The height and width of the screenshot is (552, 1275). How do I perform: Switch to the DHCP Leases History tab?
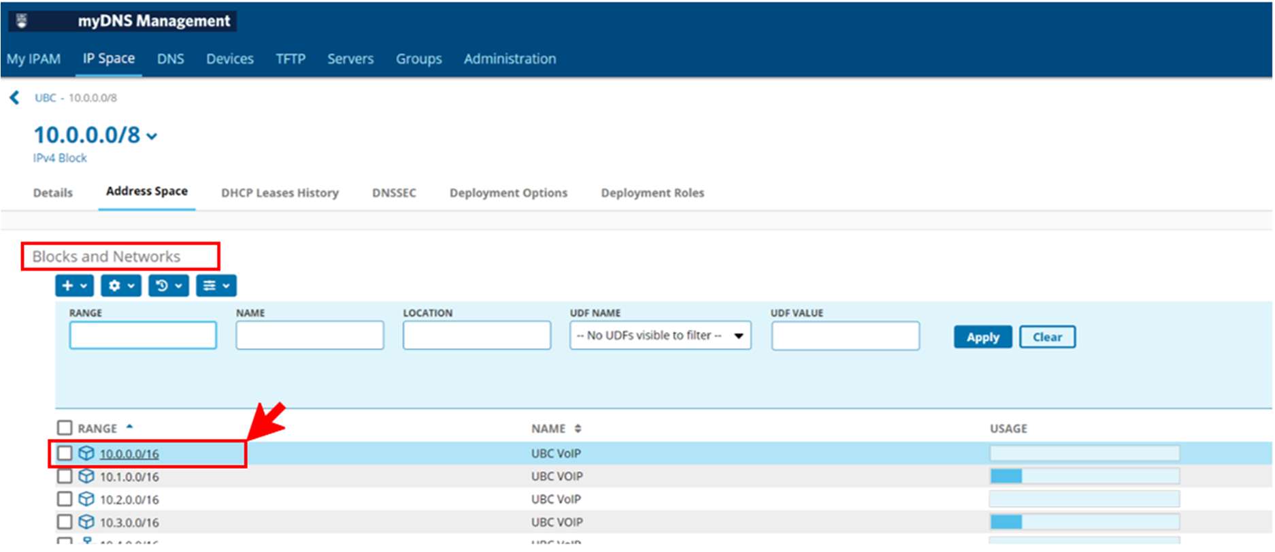[x=280, y=193]
